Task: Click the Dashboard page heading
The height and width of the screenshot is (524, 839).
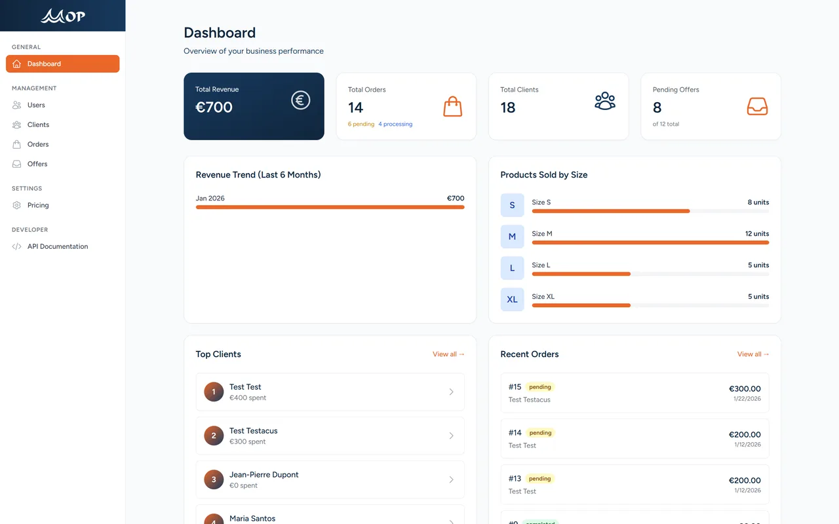Action: pos(220,33)
